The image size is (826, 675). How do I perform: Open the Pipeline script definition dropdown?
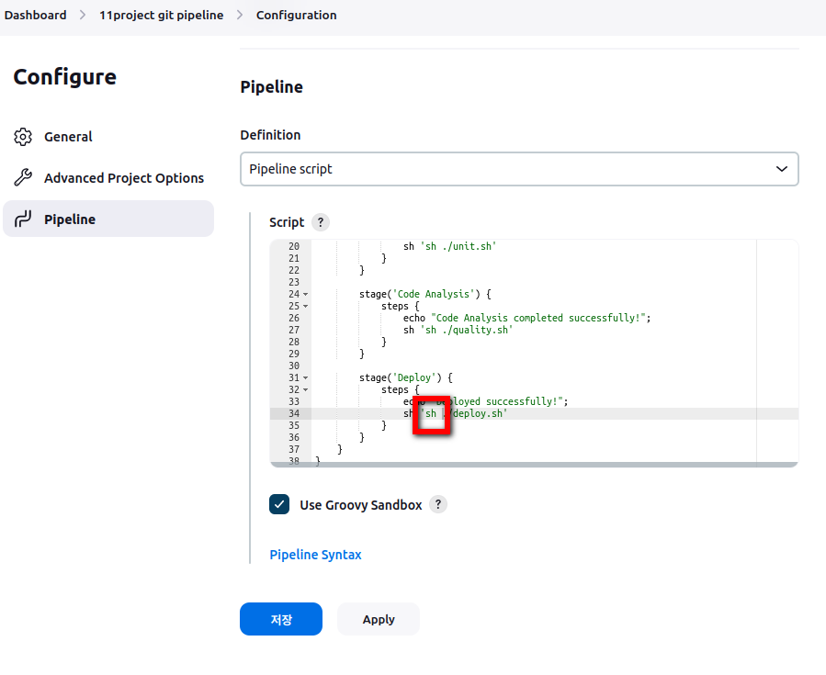[x=519, y=169]
